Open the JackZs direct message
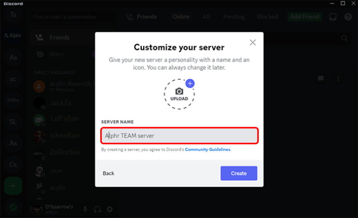 tap(62, 103)
